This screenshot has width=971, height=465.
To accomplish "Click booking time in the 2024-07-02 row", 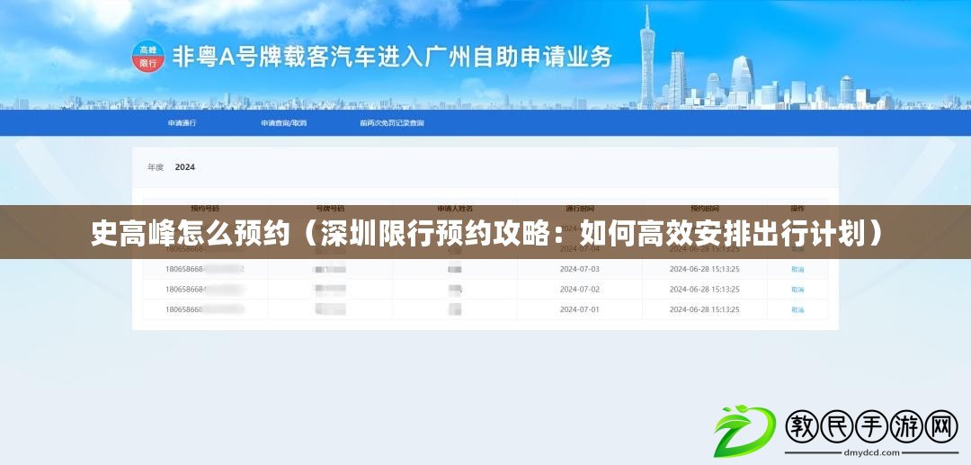I will (705, 289).
